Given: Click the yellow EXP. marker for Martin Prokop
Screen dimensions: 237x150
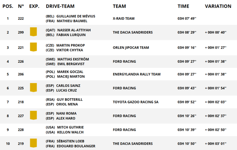Looking at the screenshot, I should [33, 47].
